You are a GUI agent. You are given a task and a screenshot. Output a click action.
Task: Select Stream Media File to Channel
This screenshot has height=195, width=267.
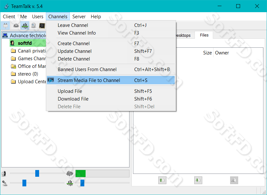pos(111,80)
